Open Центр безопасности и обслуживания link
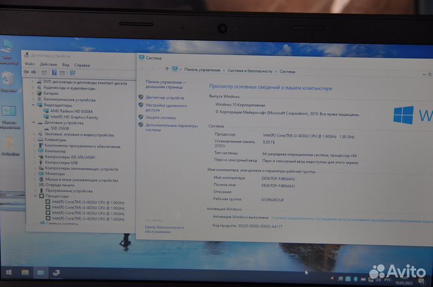Image resolution: width=433 pixels, height=287 pixels. pyautogui.click(x=164, y=229)
